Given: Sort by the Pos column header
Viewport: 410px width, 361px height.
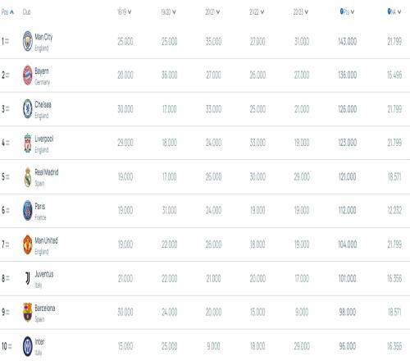Looking at the screenshot, I should (x=7, y=12).
